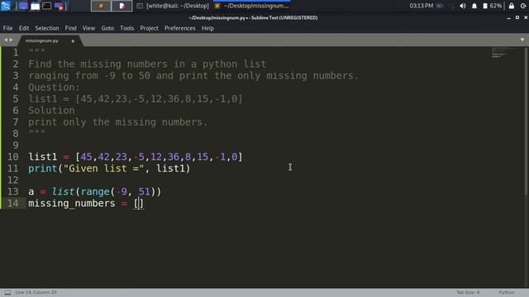Click the blue desktop icon in the panel
The height and width of the screenshot is (297, 529).
pos(23,6)
